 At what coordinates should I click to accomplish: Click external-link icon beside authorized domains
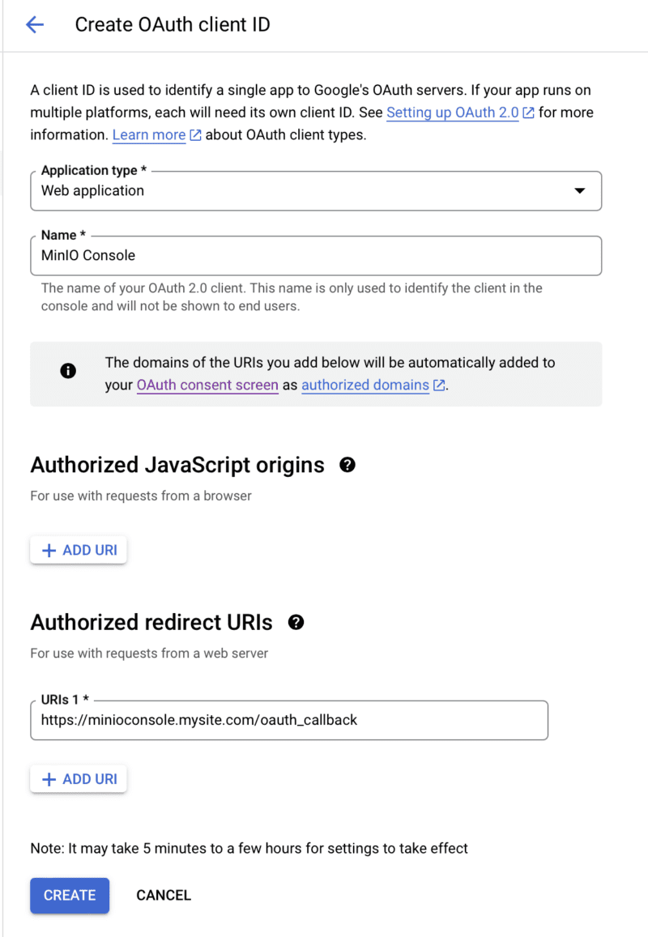pyautogui.click(x=439, y=385)
